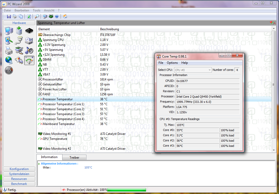The image size is (279, 194).
Task: Click the green Refresh toolbar icon
Action: coord(29,17)
